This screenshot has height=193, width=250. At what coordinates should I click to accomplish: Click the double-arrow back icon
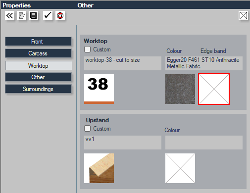[9, 16]
